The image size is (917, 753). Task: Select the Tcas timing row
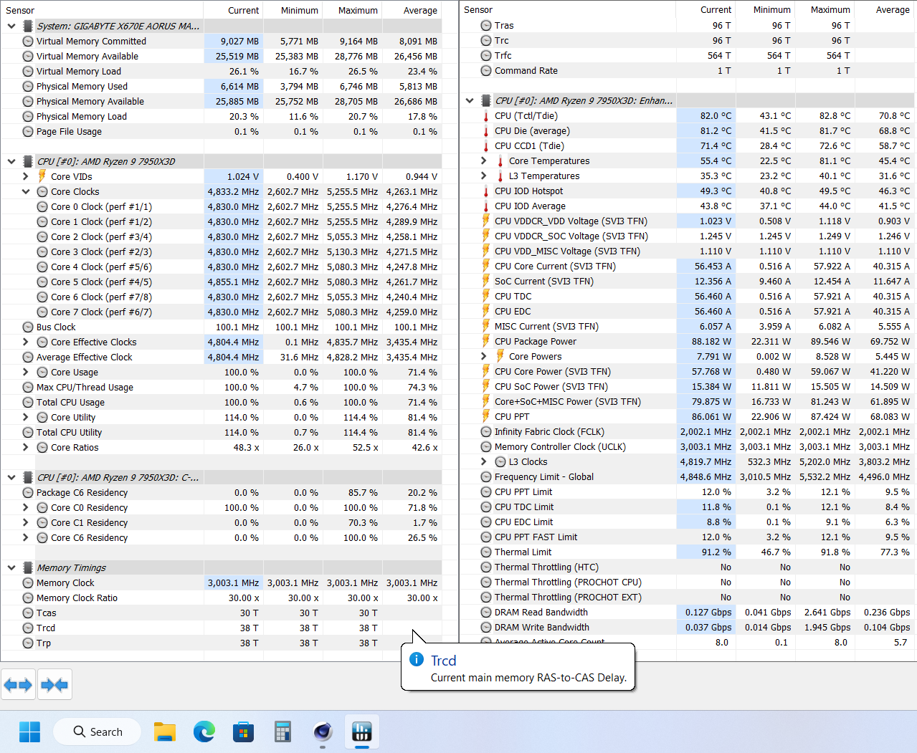tap(221, 613)
